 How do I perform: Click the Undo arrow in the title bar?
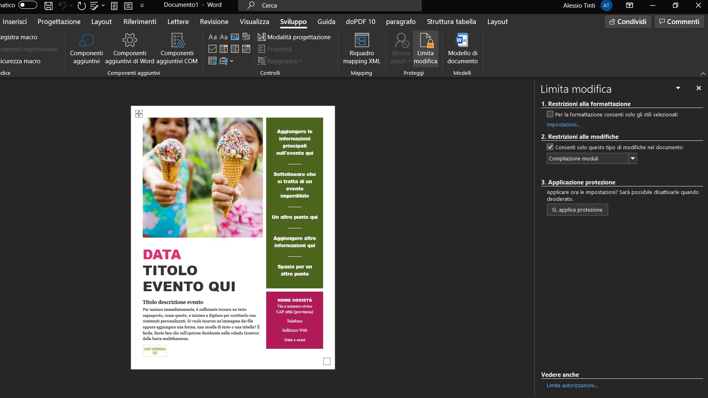(62, 6)
